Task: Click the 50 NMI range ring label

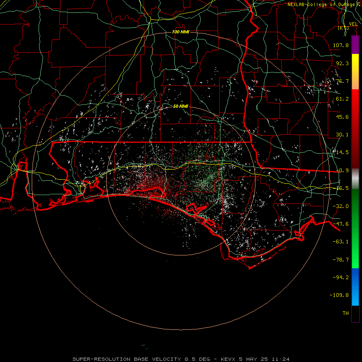Action: point(181,106)
